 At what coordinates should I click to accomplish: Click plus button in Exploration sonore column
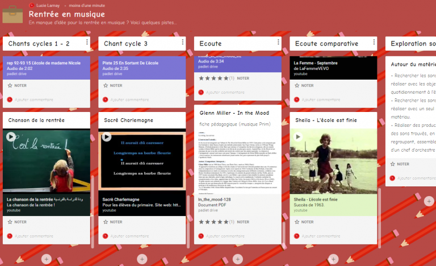[428, 201]
